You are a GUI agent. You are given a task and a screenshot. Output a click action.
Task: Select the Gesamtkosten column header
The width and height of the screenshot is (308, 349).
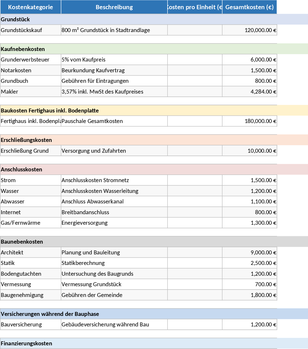[x=249, y=7]
